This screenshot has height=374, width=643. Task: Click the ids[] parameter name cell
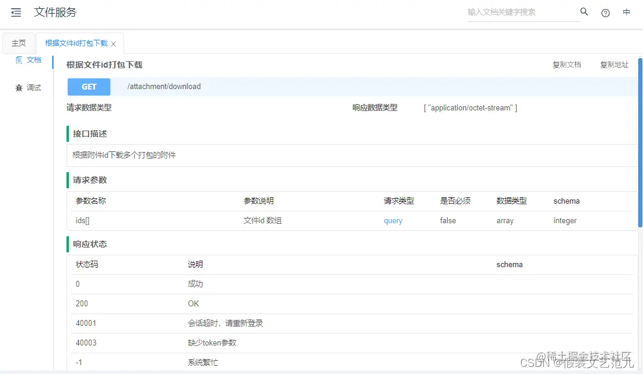coord(83,221)
